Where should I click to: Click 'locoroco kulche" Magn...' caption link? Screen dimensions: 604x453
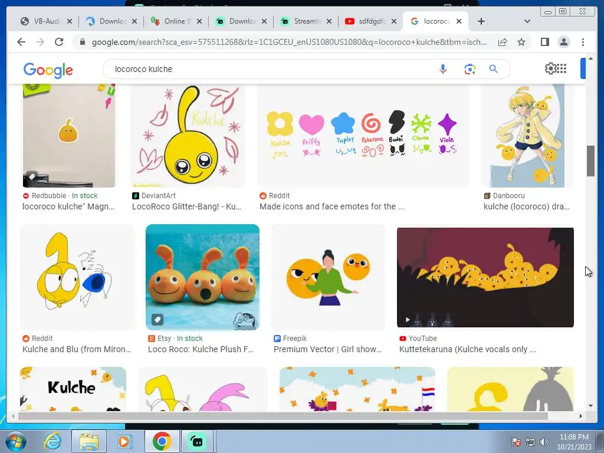click(x=68, y=206)
